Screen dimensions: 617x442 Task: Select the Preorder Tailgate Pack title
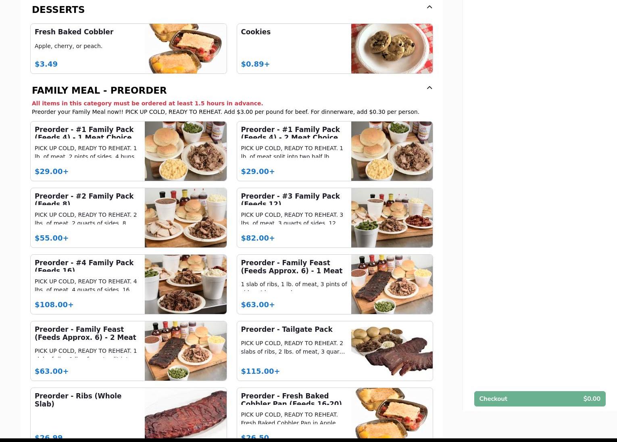[x=286, y=329]
